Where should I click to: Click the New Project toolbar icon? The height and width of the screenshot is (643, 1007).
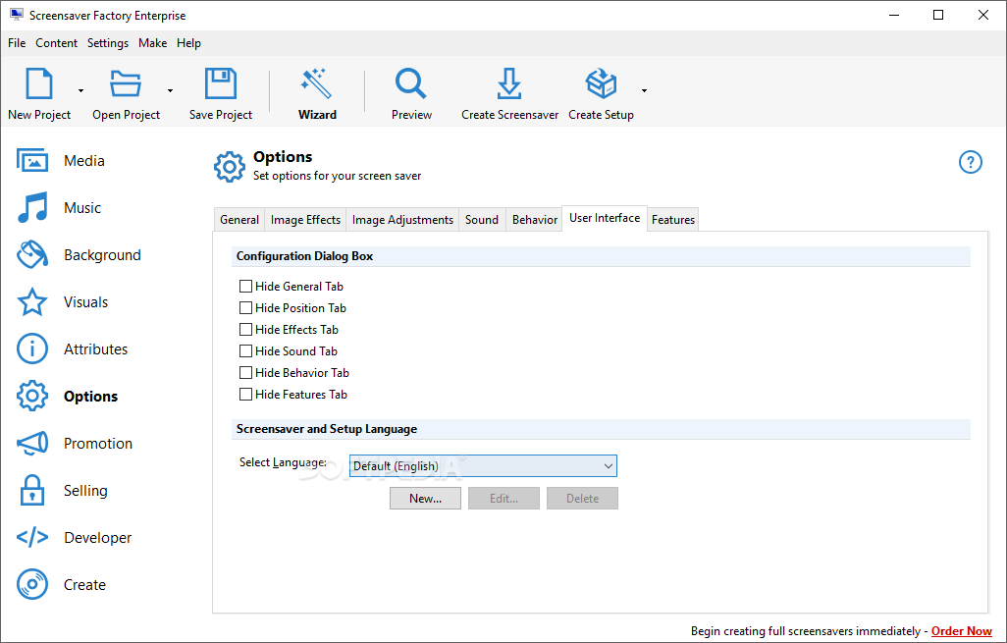click(x=39, y=83)
